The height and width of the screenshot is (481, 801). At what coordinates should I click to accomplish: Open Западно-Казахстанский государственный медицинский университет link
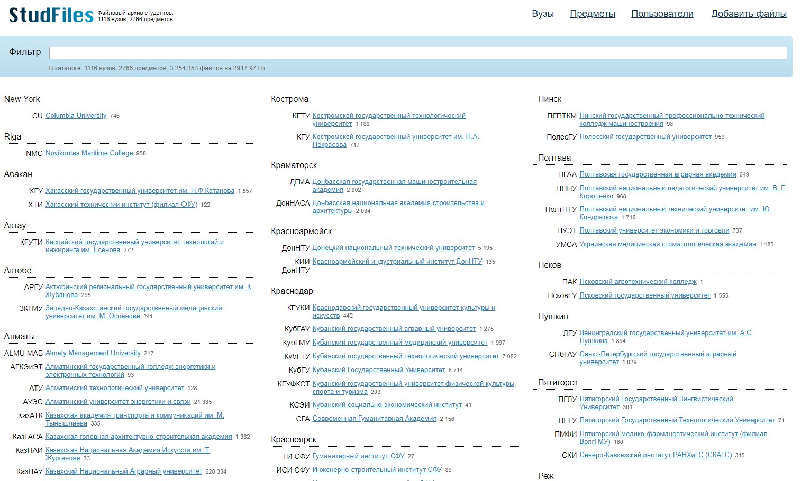(x=134, y=312)
